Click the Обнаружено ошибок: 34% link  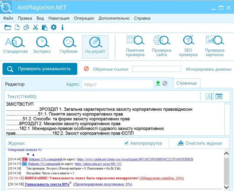[162, 178]
